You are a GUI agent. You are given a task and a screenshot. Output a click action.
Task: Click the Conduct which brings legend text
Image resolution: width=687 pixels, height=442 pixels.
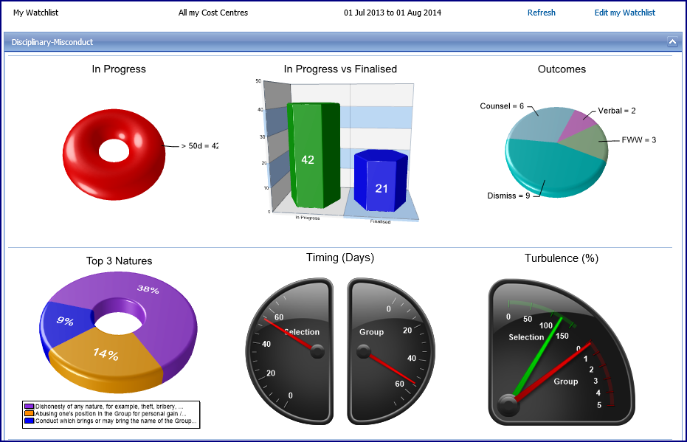[116, 421]
